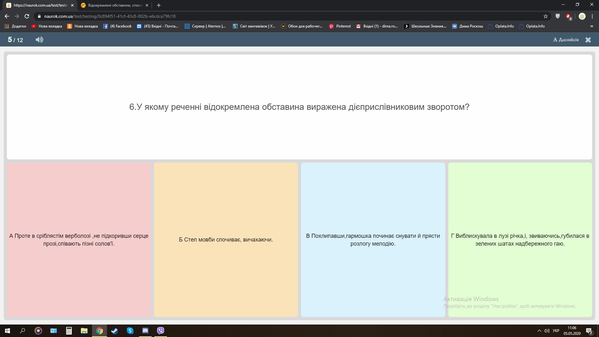This screenshot has height=337, width=599.
Task: Close the naurok test browser tab
Action: tap(72, 5)
